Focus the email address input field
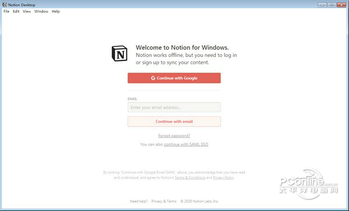This screenshot has height=211, width=349. pyautogui.click(x=174, y=107)
